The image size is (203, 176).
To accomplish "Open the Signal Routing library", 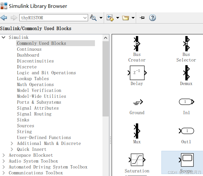I will tap(34, 114).
